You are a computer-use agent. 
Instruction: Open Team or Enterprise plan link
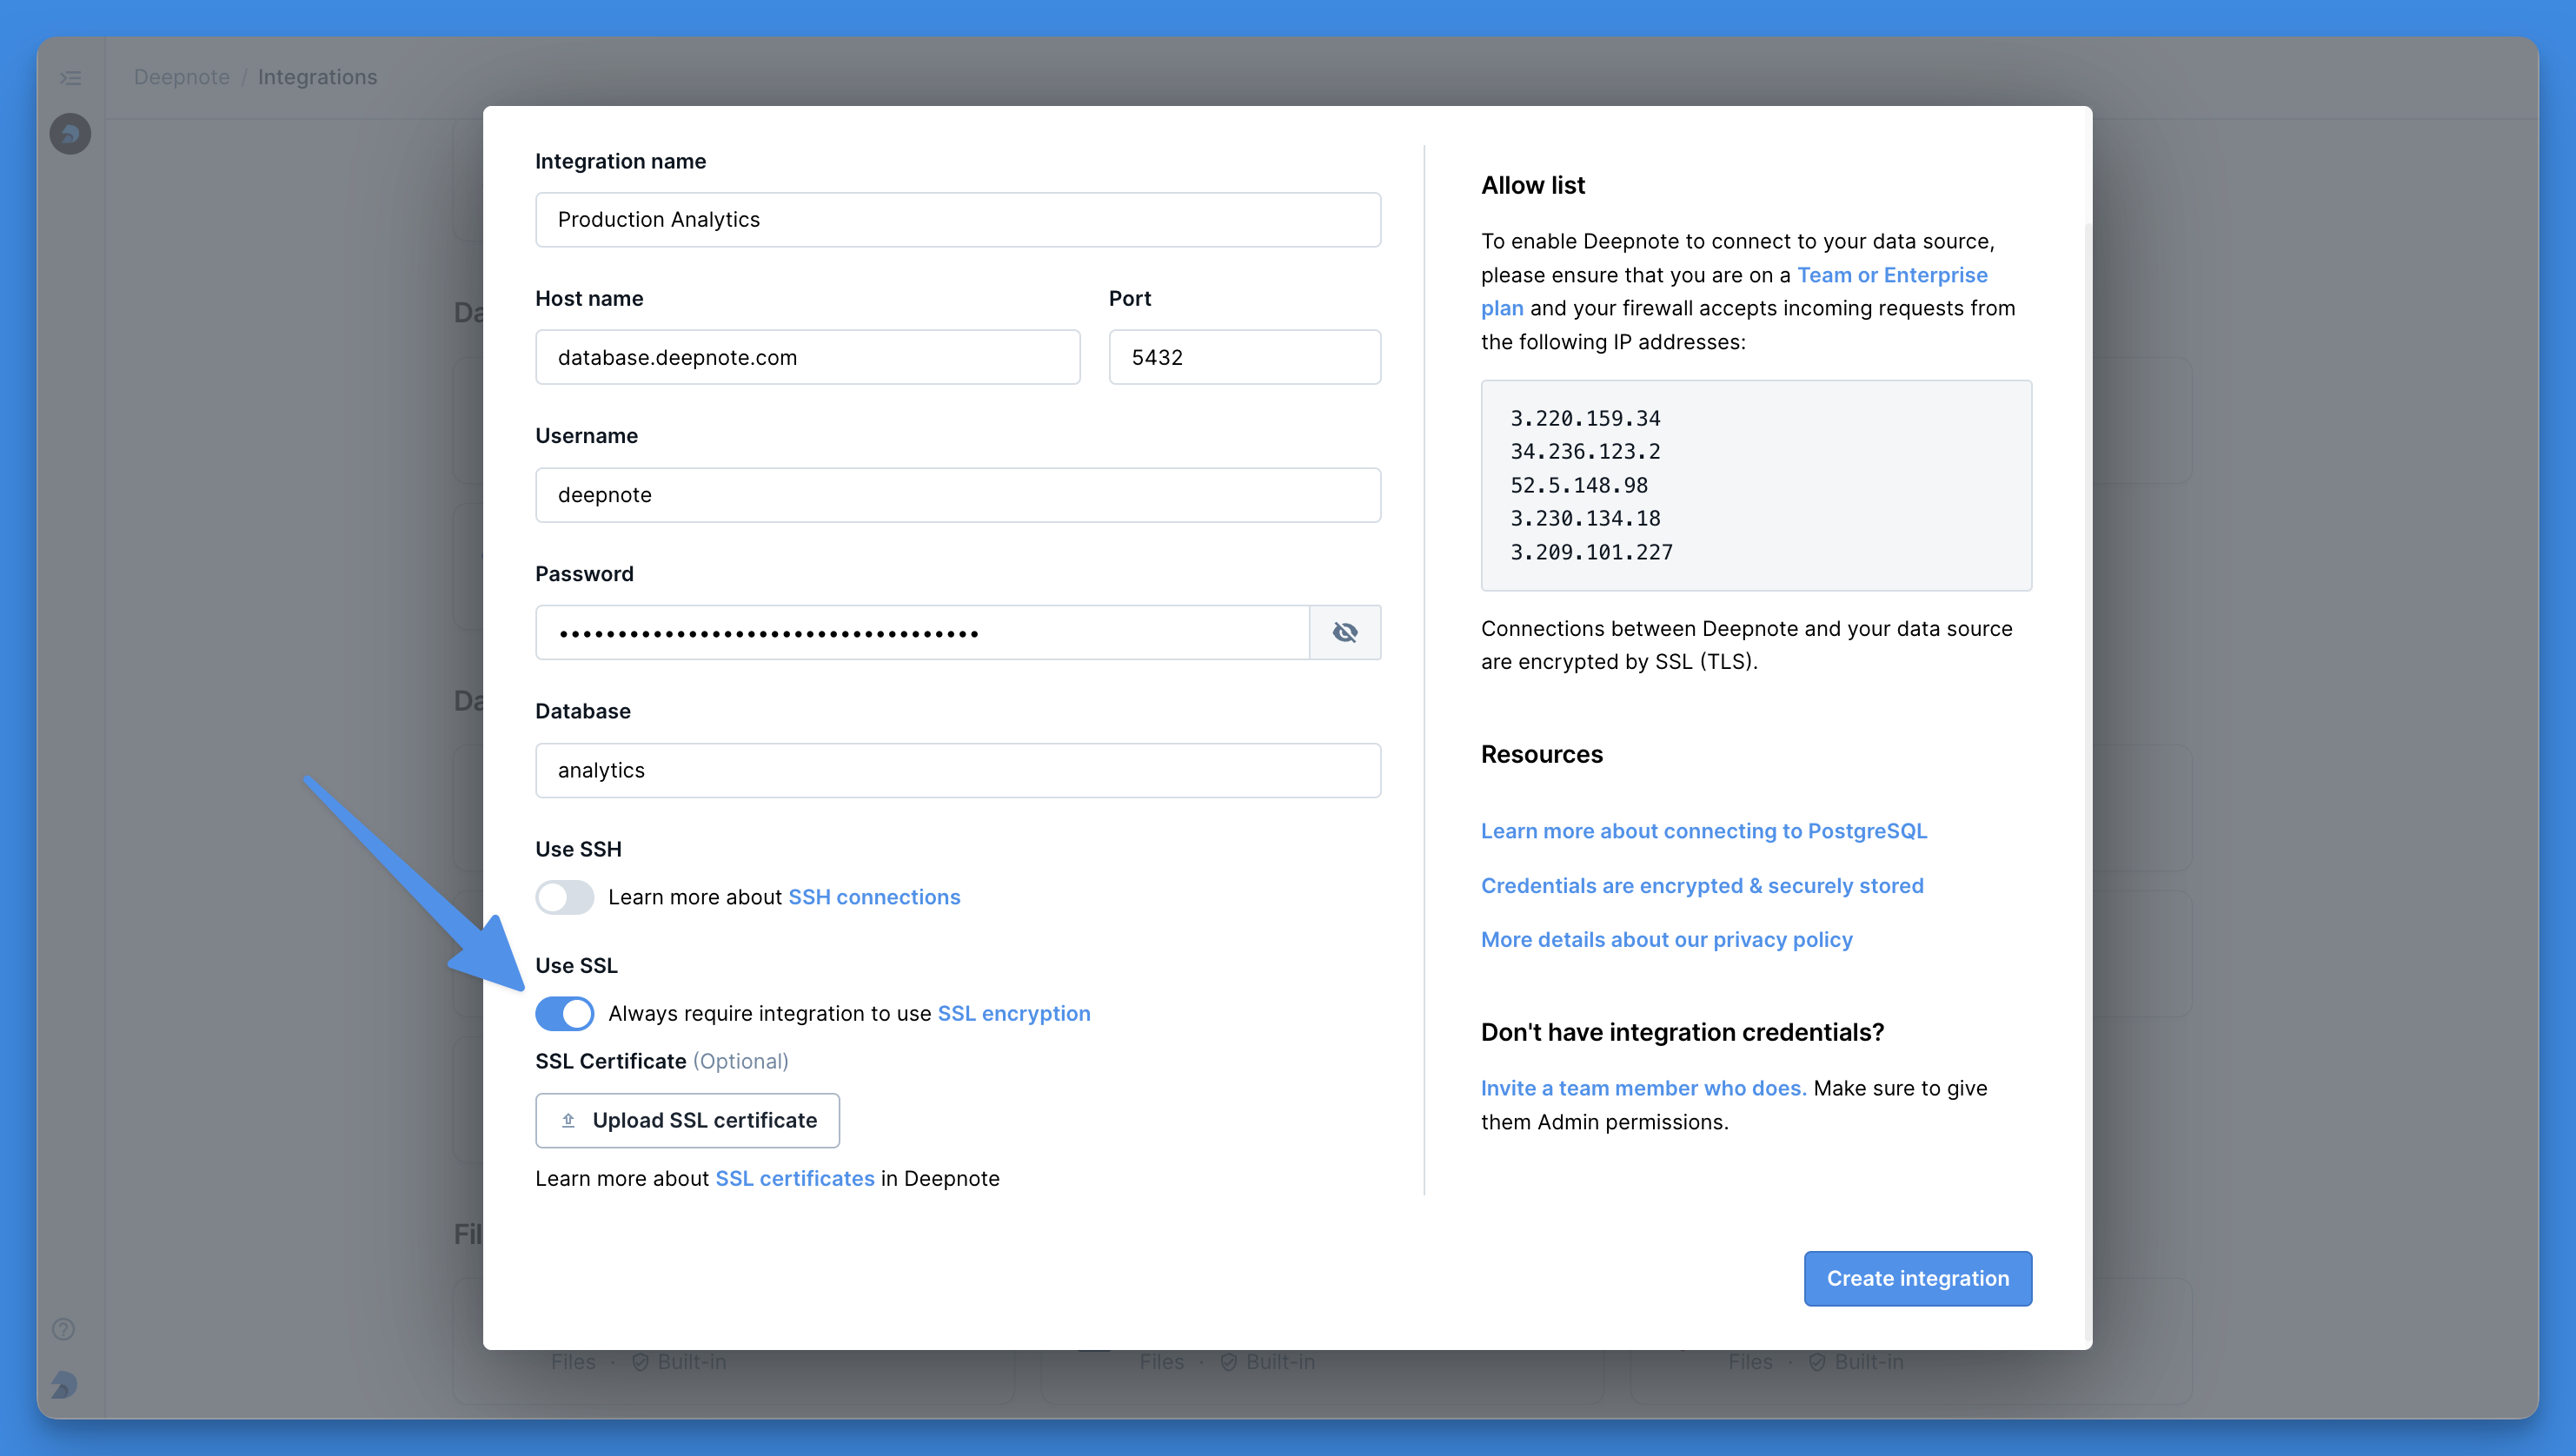click(x=1891, y=275)
